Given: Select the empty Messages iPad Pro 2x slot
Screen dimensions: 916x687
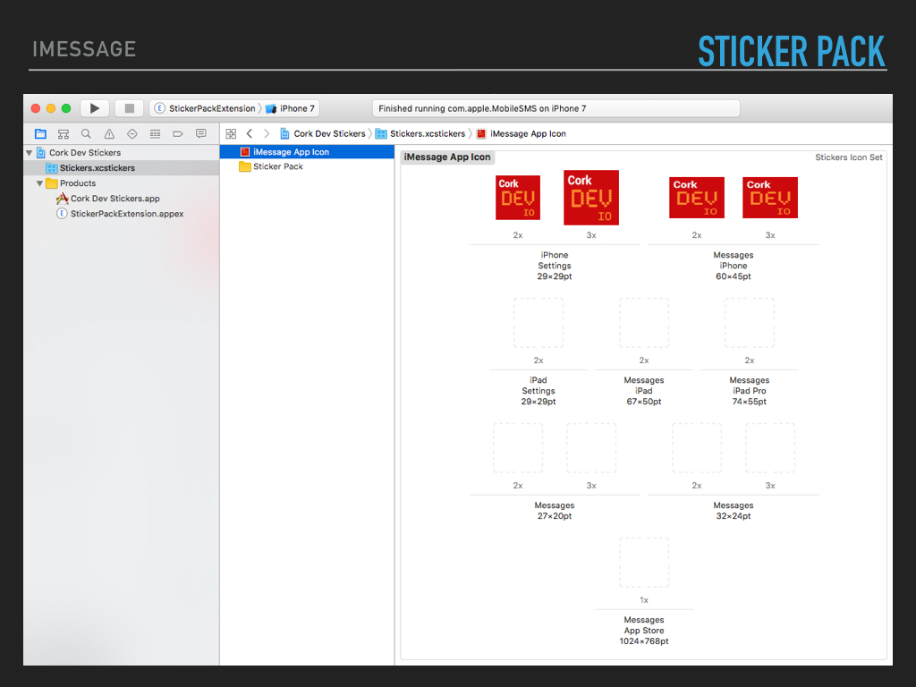Looking at the screenshot, I should [750, 322].
